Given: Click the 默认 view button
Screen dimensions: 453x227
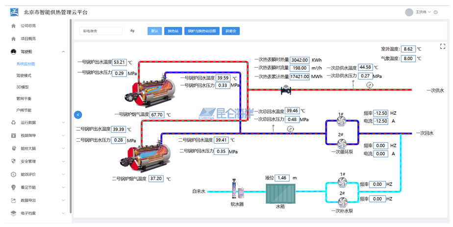Looking at the screenshot, I should [154, 31].
